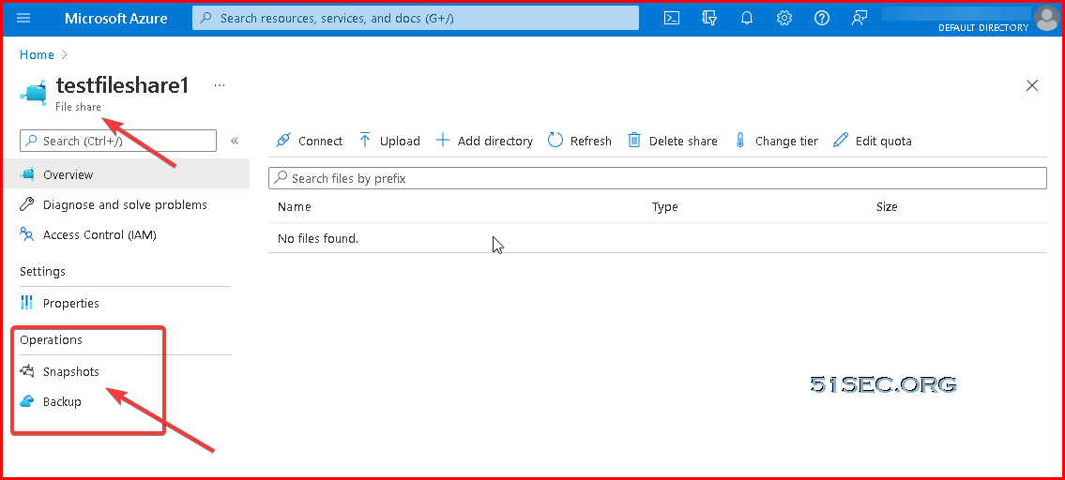Select Add directory

tap(483, 141)
